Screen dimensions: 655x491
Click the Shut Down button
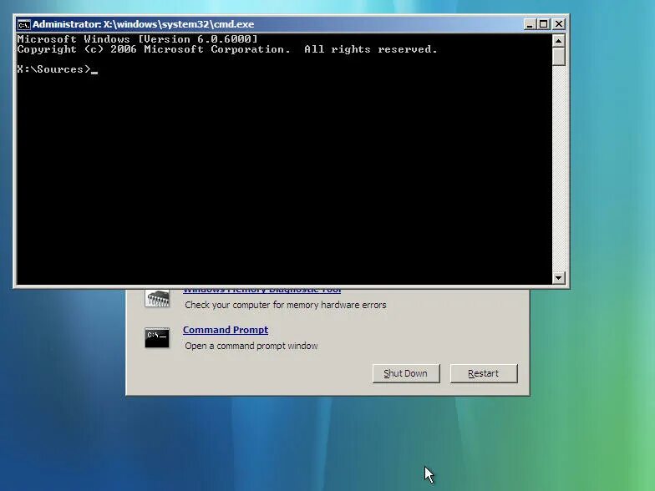tap(406, 373)
